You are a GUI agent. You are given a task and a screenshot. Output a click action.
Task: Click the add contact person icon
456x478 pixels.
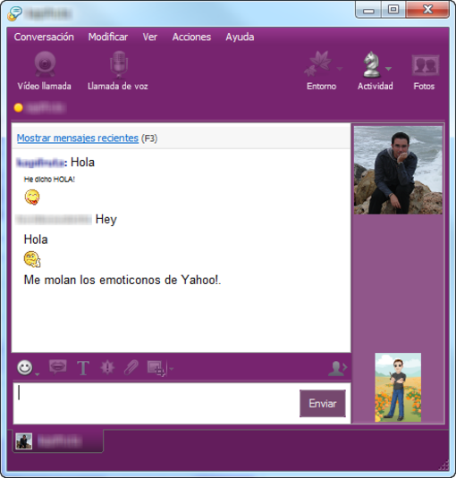pos(337,368)
